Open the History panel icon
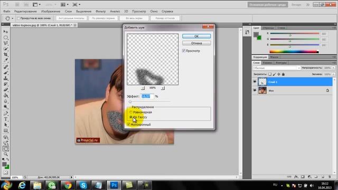Image resolution: width=338 pixels, height=190 pixels. 247,32
